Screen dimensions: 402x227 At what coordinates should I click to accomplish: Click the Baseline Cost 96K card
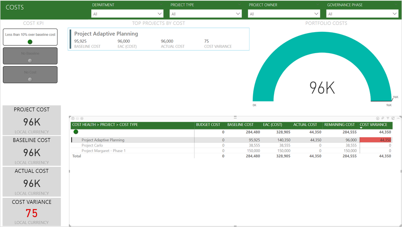32,151
